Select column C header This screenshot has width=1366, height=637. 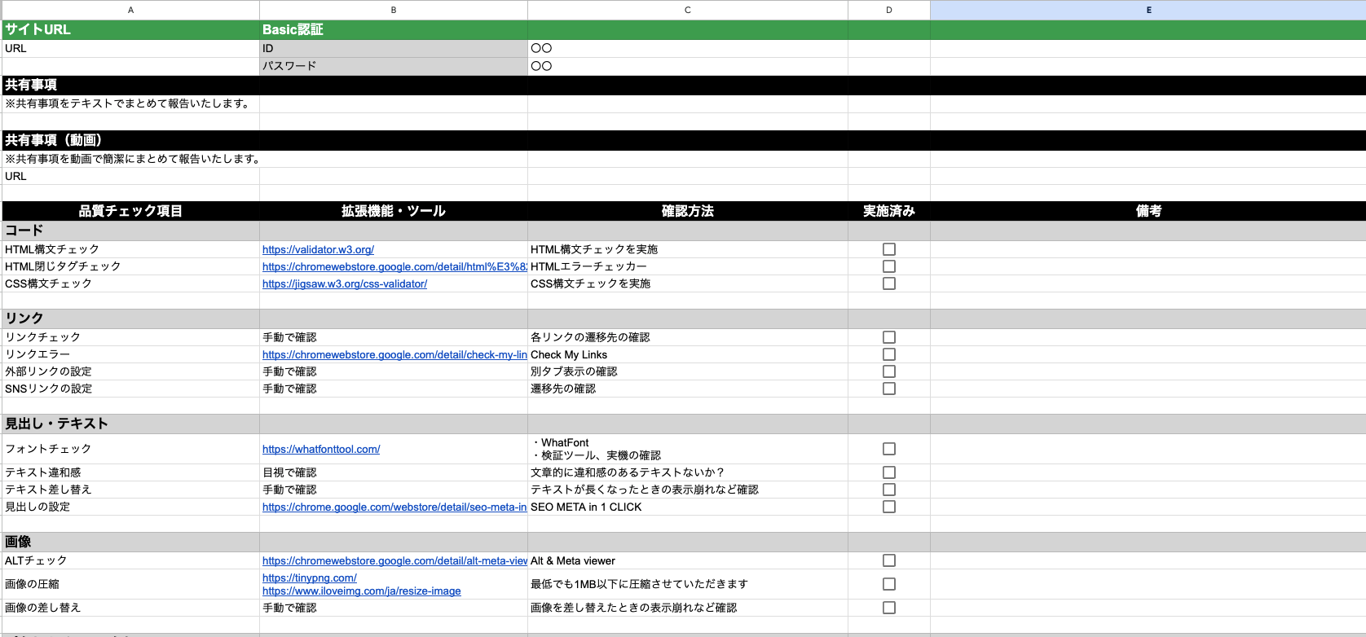pyautogui.click(x=688, y=10)
